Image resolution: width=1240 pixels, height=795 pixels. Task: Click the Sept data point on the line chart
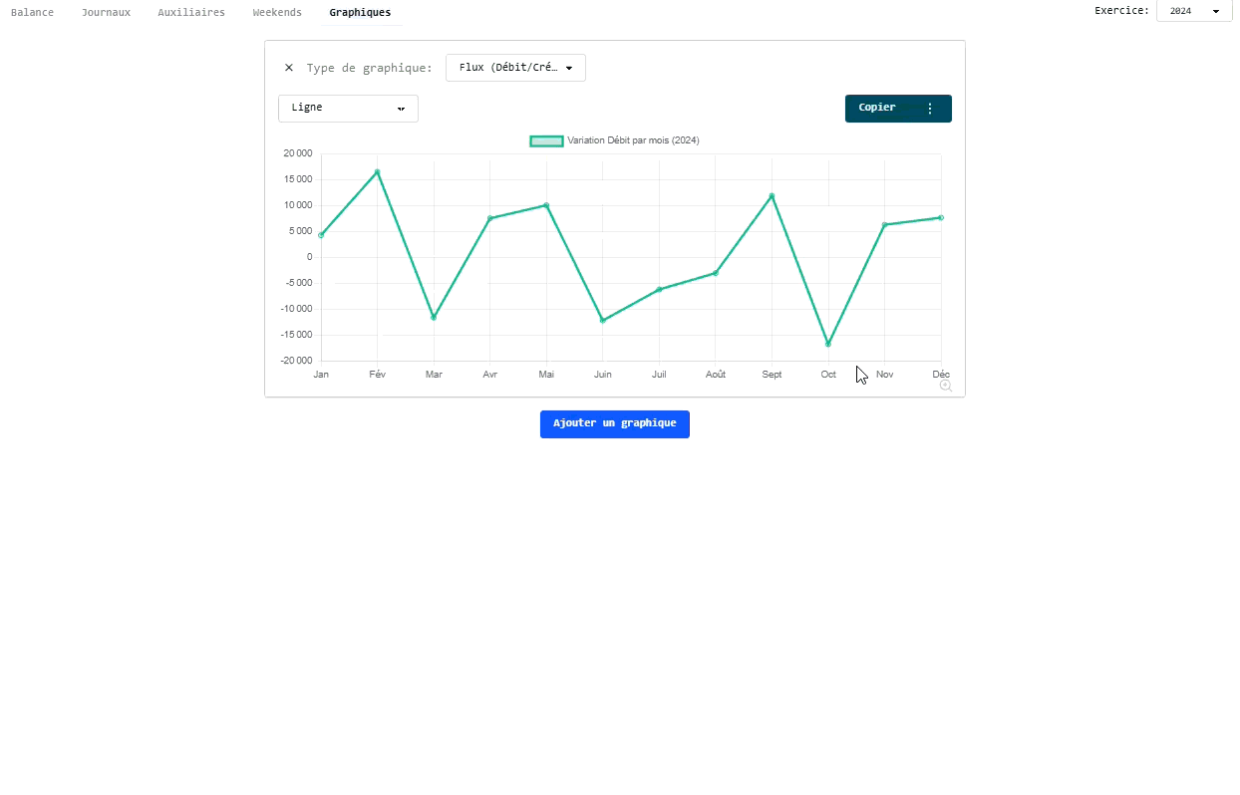click(x=772, y=196)
